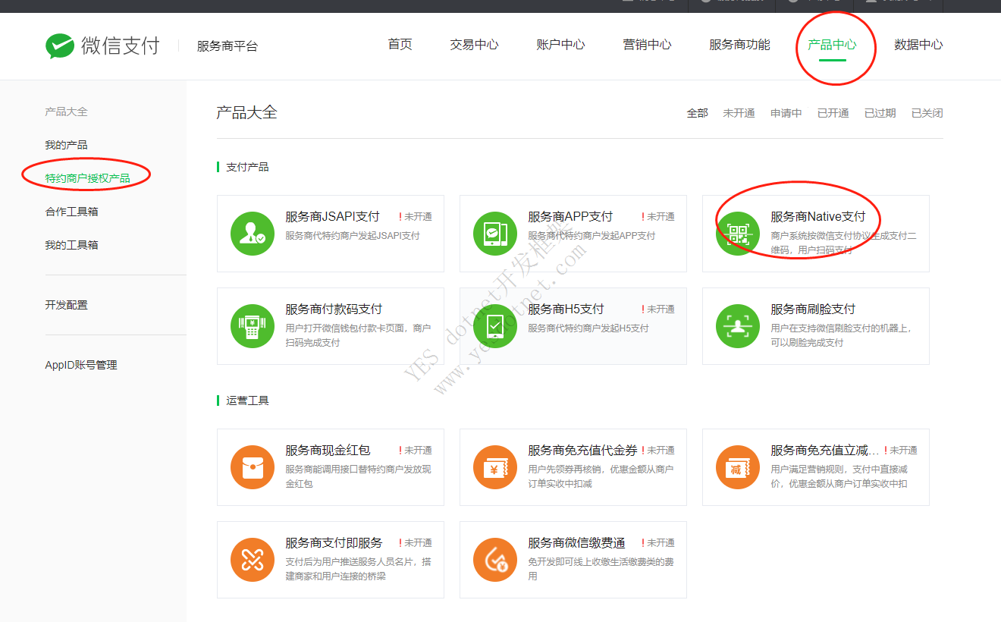Click the description 服务商代特约商户发起APP支付

coord(591,236)
